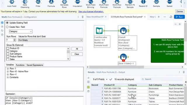Expand the Constants node
Screen dimensions: 187x105
coord(8,77)
